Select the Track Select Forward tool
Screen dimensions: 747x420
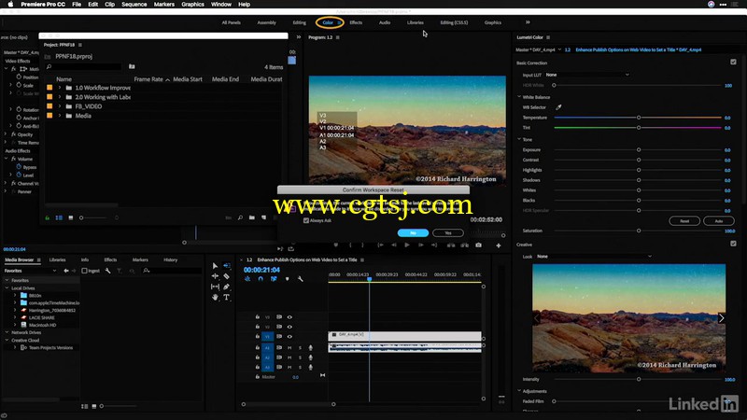click(x=227, y=266)
